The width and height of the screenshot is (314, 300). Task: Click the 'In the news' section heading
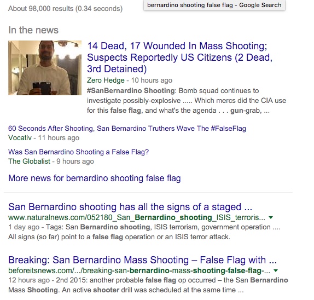(x=33, y=30)
